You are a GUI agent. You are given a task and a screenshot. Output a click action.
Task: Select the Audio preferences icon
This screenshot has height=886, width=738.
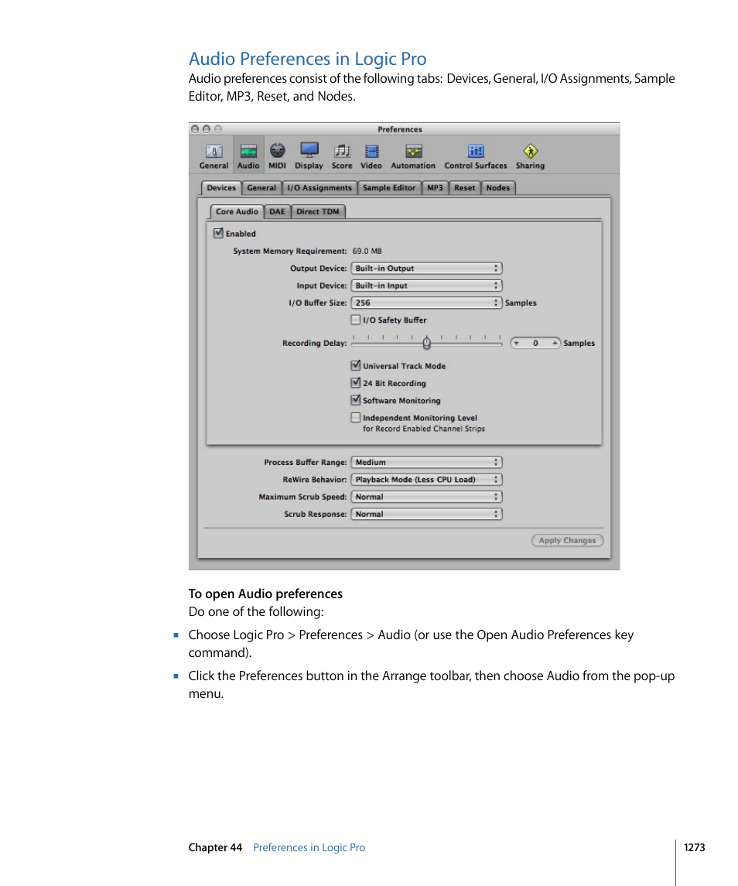(248, 156)
